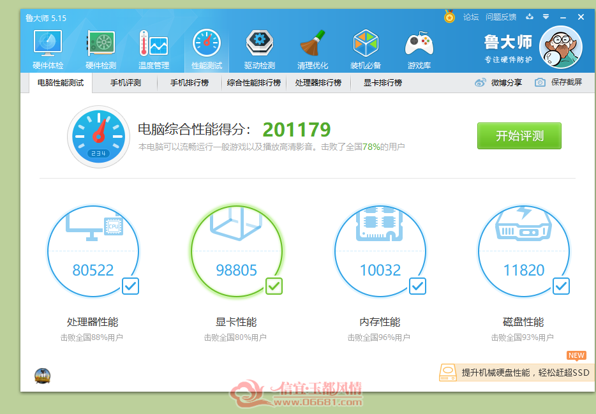Open 温度管理 temperature management icon
This screenshot has height=414, width=596.
point(154,43)
